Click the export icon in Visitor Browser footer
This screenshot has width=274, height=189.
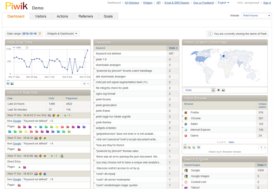pyautogui.click(x=199, y=148)
